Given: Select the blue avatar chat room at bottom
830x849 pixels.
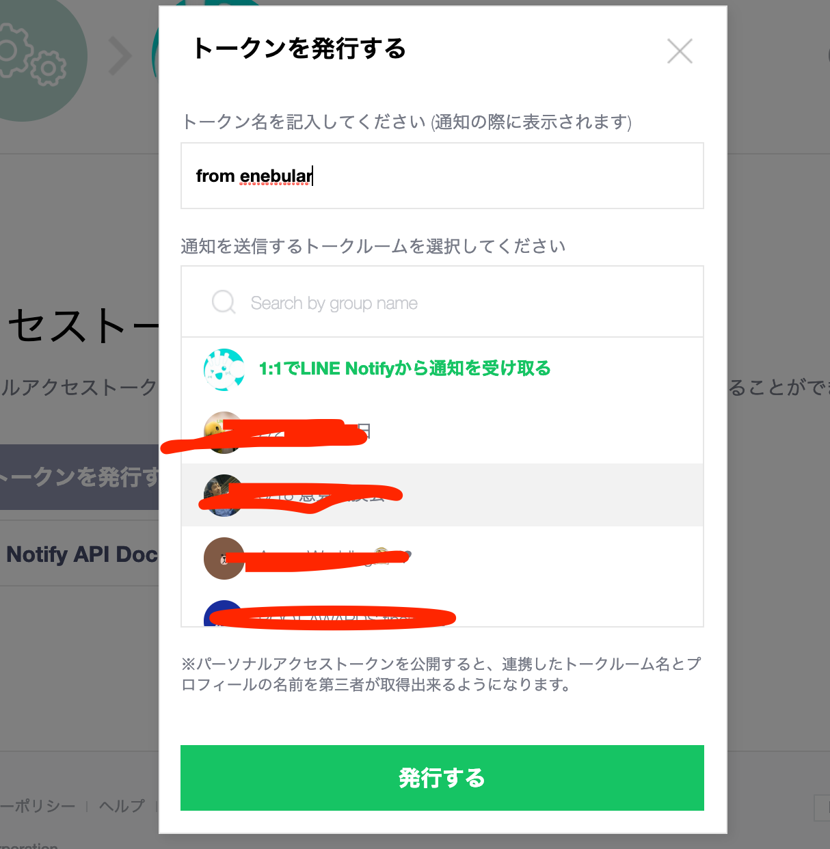Looking at the screenshot, I should 442,612.
